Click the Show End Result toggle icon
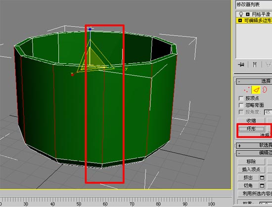The width and height of the screenshot is (272, 207). [255, 65]
